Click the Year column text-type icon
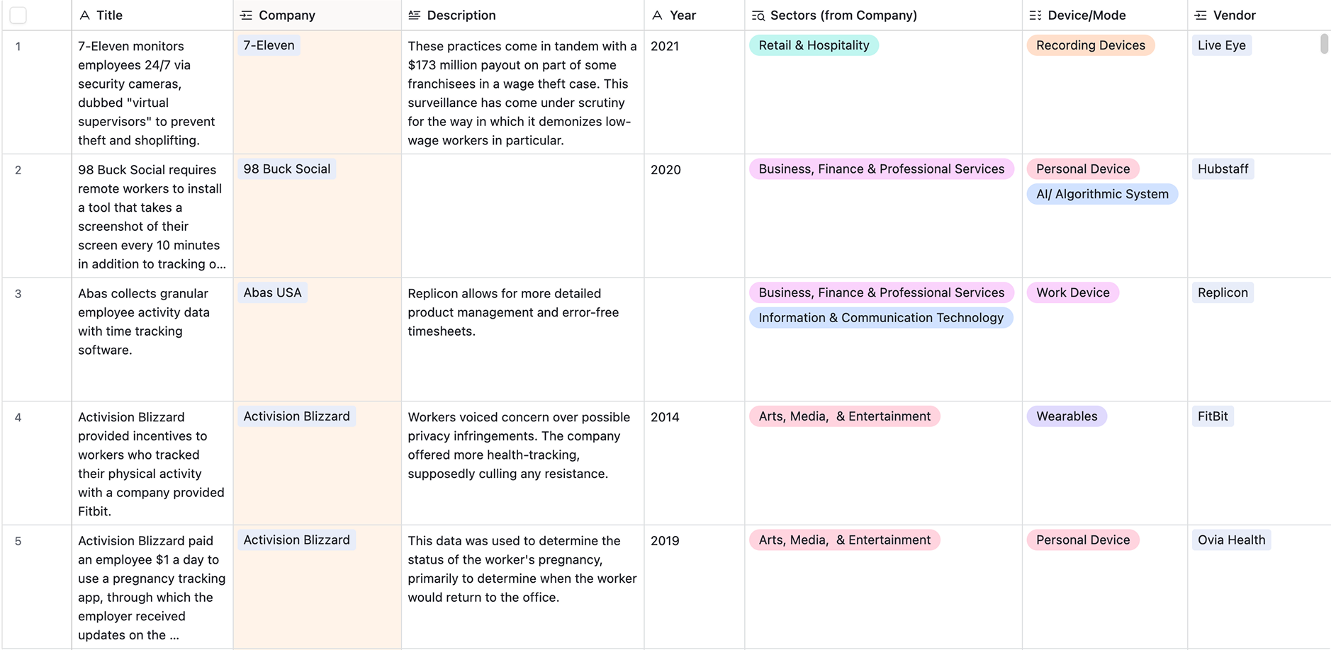Screen dimensions: 1331x650 coord(657,16)
